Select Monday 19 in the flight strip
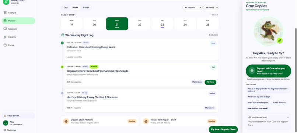Screen dimensions: 297x133 [x=71, y=24]
